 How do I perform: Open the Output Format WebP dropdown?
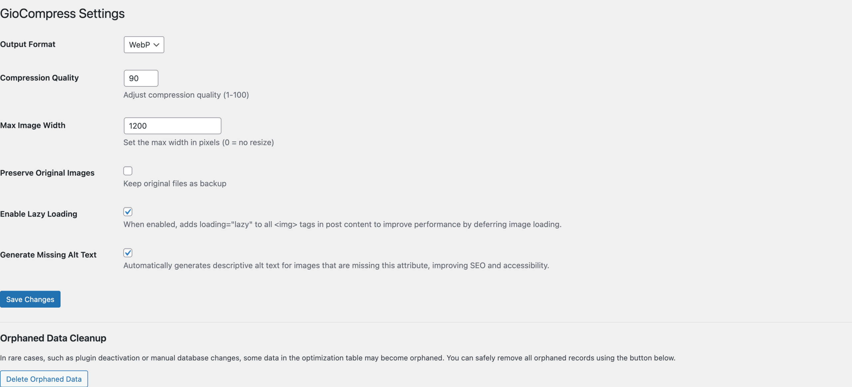pyautogui.click(x=144, y=45)
